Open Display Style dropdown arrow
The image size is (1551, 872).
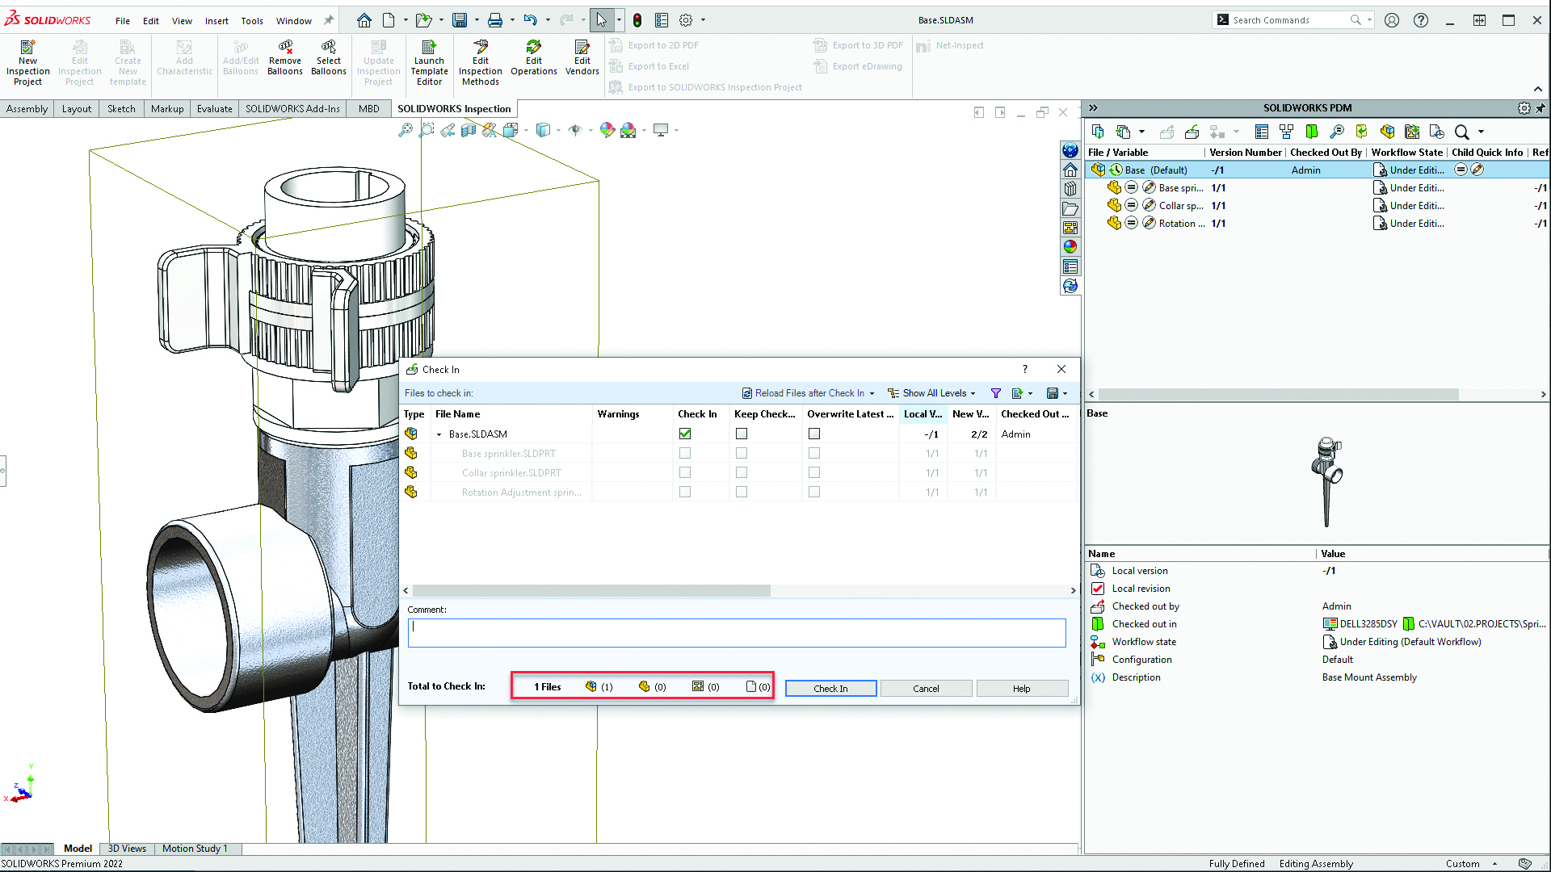point(558,130)
